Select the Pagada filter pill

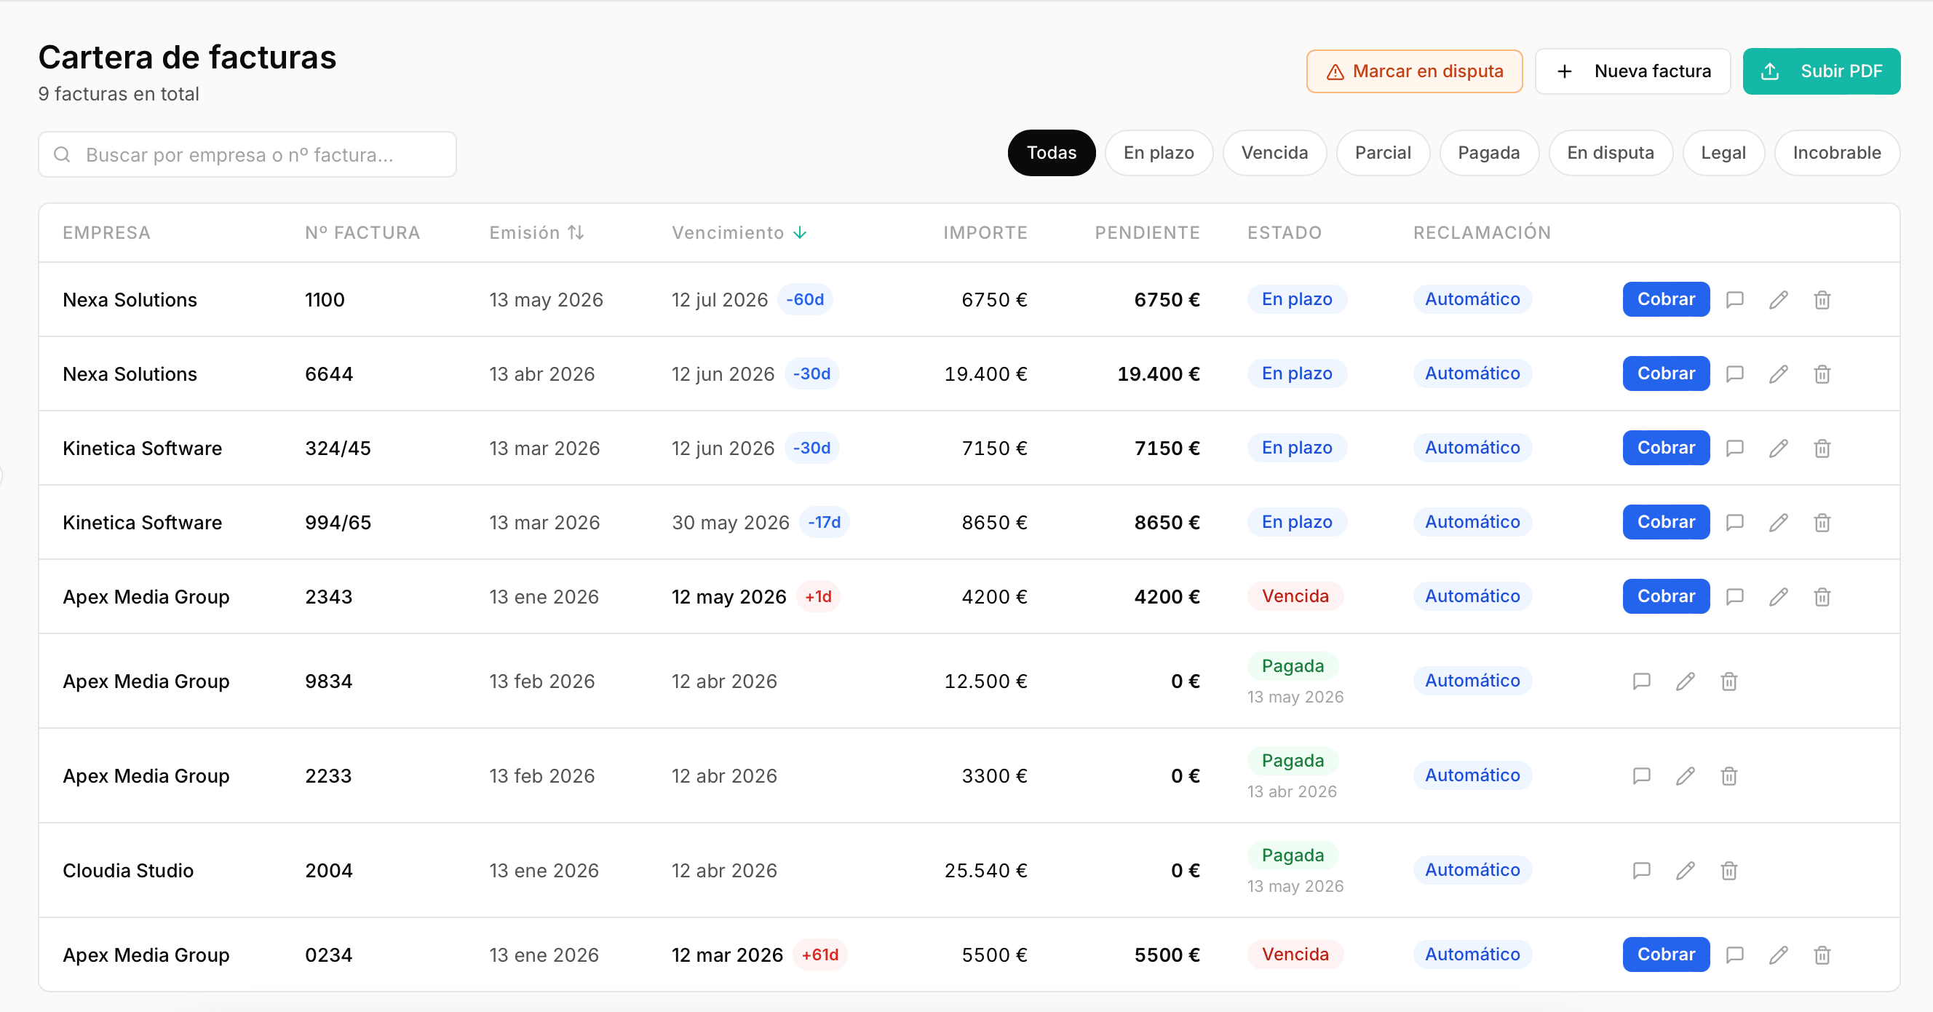(x=1489, y=153)
